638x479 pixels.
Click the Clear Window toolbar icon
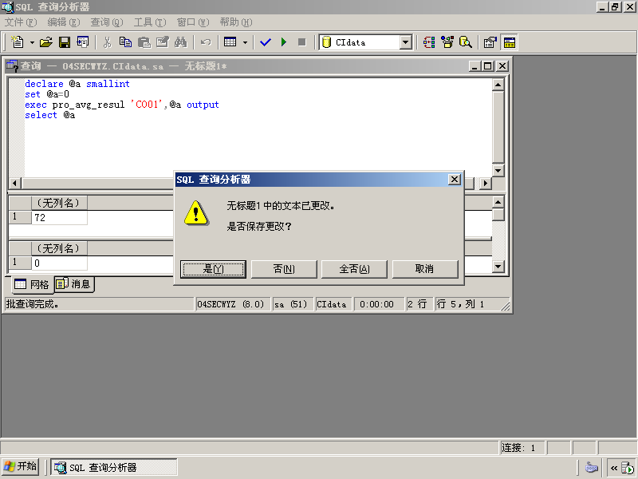163,42
